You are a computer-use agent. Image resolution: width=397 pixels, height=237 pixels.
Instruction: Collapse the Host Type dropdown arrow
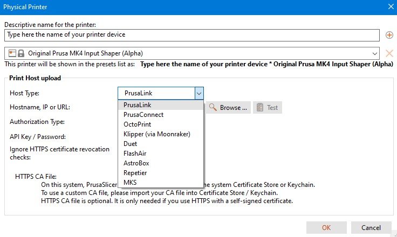pos(199,93)
